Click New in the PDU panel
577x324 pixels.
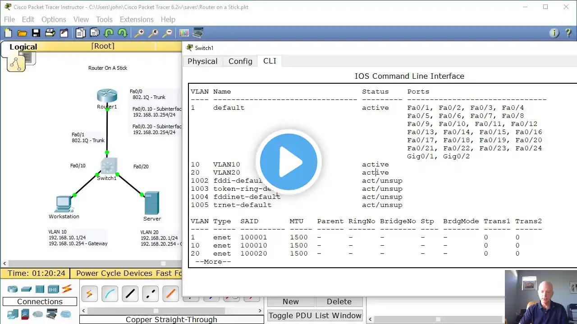click(x=291, y=301)
